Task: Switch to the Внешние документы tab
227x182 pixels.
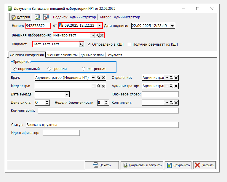Action: click(62, 55)
